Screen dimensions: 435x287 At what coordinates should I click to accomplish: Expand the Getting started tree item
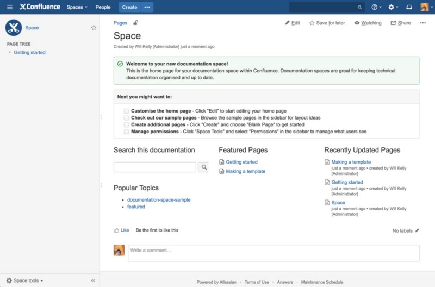pos(10,53)
